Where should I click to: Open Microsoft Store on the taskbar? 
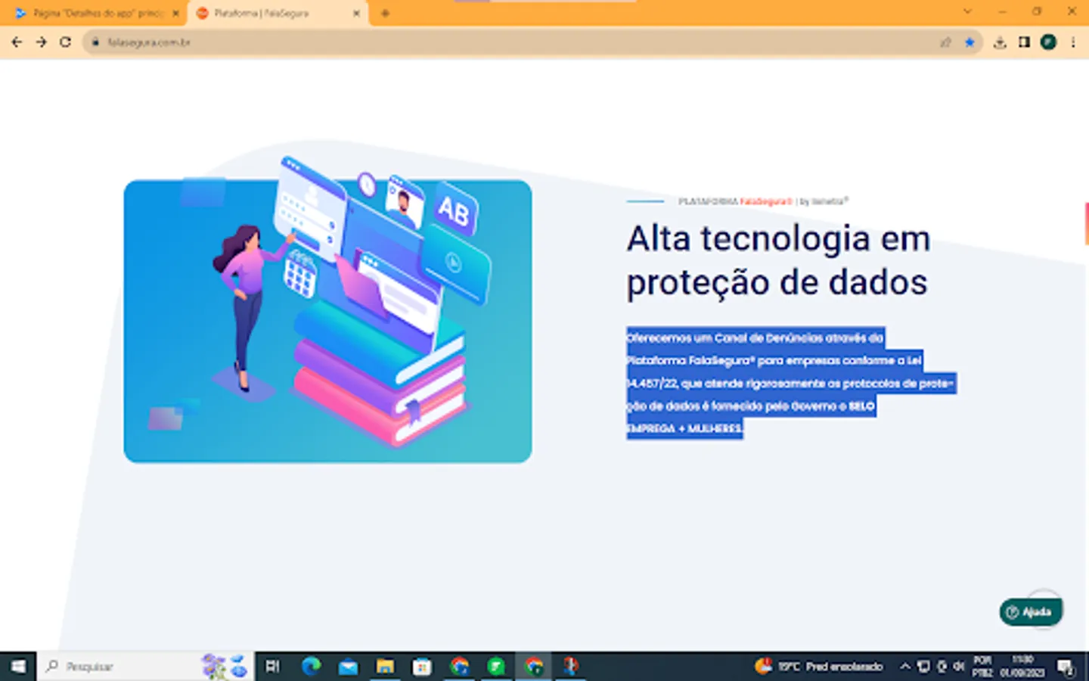coord(422,666)
